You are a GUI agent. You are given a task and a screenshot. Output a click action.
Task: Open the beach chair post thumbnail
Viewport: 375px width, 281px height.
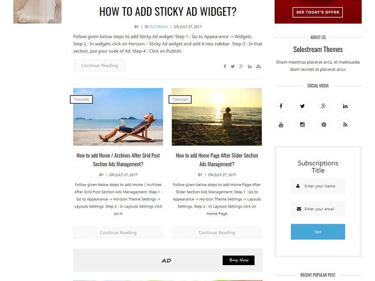(118, 117)
